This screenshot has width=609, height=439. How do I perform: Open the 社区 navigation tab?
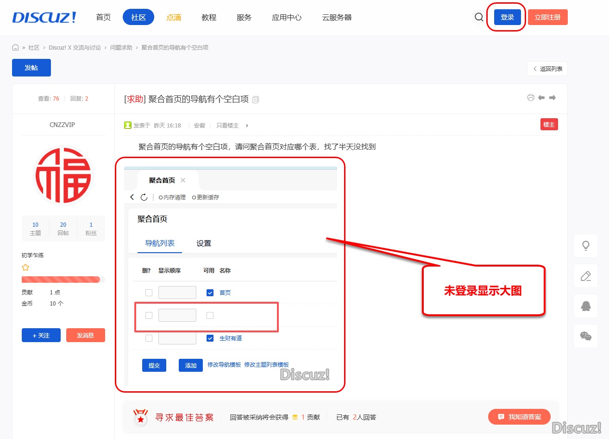point(138,17)
